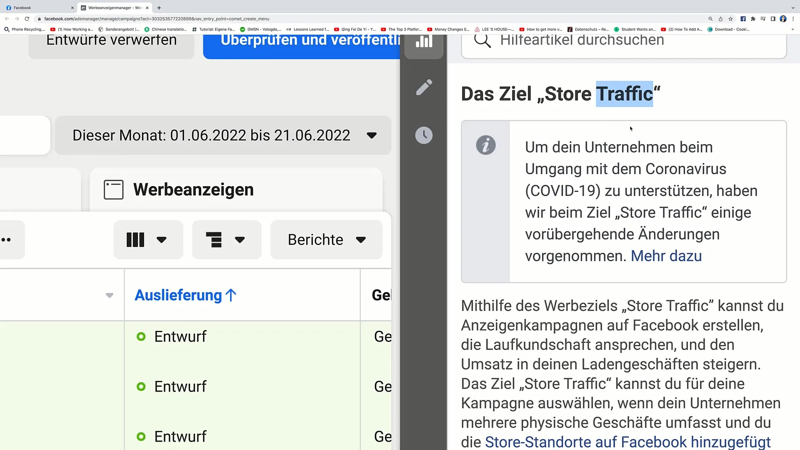Screen dimensions: 800x450
Task: Open Sonderangebot bookmark
Action: click(119, 30)
